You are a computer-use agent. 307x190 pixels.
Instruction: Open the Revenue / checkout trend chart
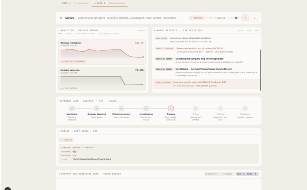[102, 52]
